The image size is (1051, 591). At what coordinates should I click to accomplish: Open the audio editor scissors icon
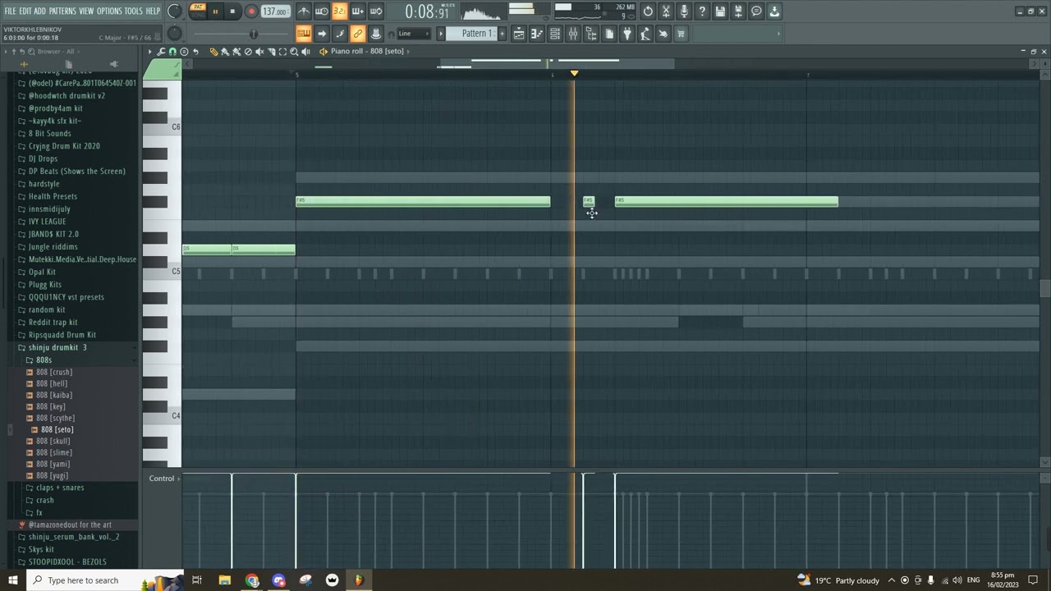[x=666, y=11]
